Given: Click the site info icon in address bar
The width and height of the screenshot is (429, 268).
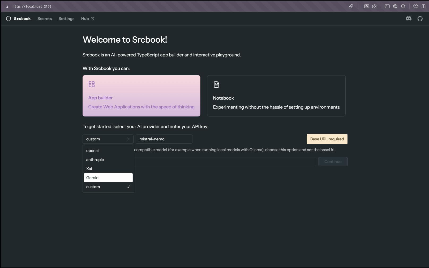Looking at the screenshot, I should click(7, 6).
